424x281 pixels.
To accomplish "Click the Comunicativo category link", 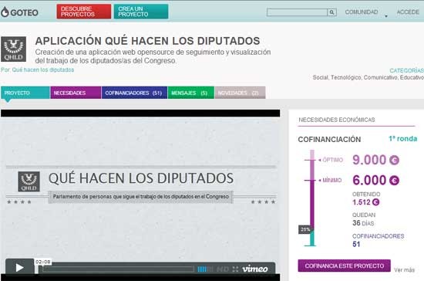I will click(381, 77).
